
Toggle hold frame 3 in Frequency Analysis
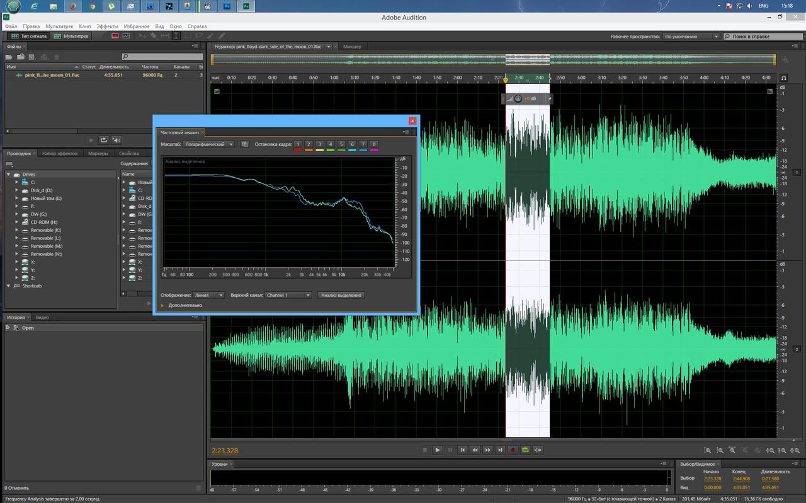click(319, 145)
